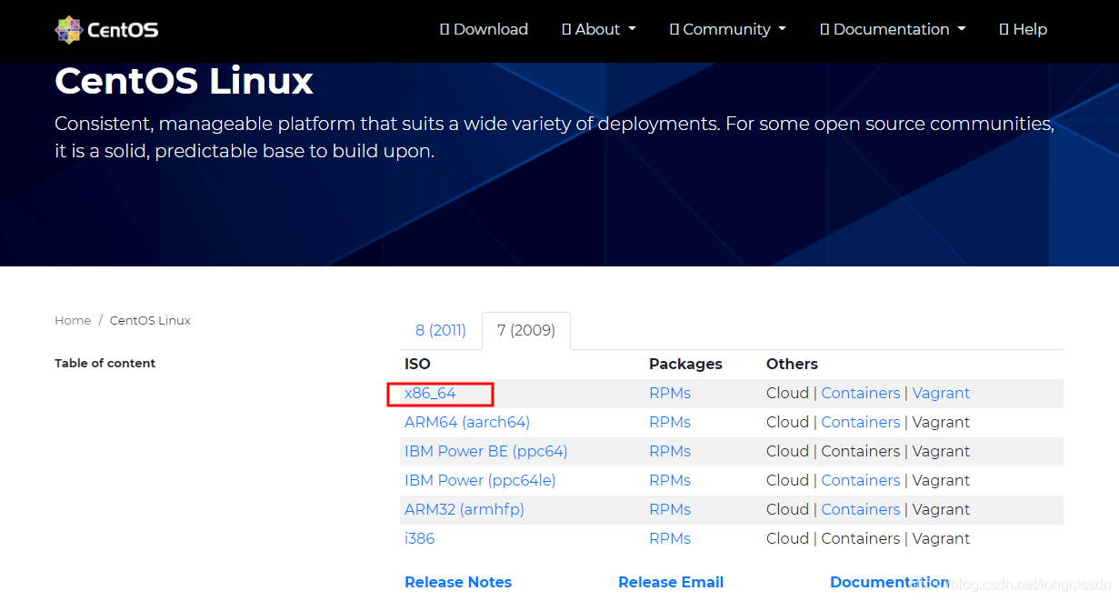
Task: Switch to the 8 (2011) tab
Action: 441,330
